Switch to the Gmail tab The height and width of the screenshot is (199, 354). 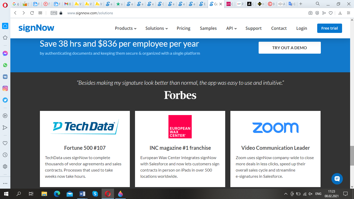[x=68, y=4]
